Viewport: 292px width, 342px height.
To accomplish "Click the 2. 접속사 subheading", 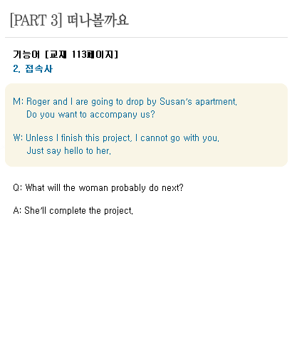I will tap(33, 69).
